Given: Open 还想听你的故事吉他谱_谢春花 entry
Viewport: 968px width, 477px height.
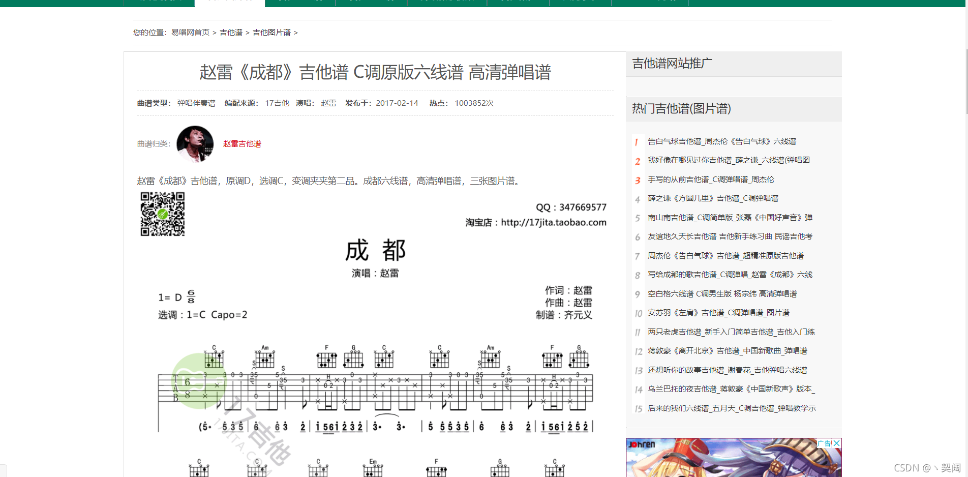Looking at the screenshot, I should point(728,370).
